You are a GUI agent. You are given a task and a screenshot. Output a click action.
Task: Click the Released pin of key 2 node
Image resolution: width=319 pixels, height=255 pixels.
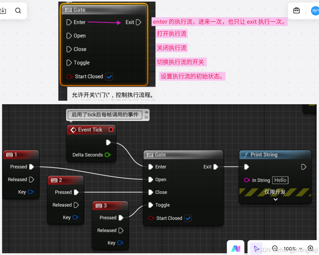[x=76, y=205]
